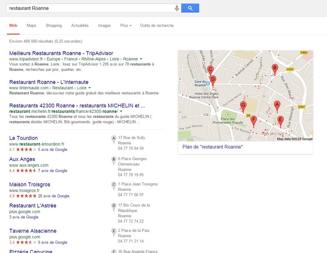Select the Web tab

13,25
